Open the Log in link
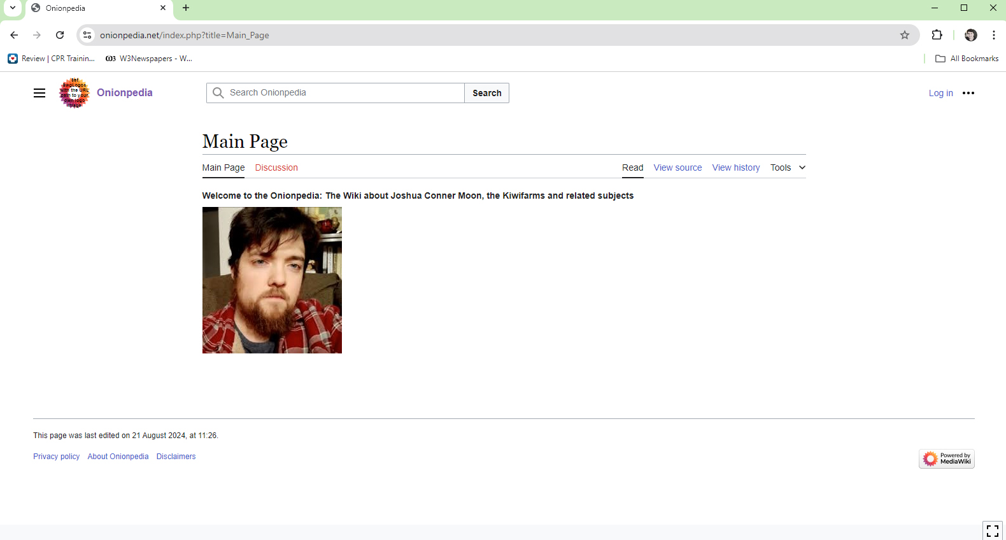This screenshot has width=1006, height=540. [x=940, y=93]
